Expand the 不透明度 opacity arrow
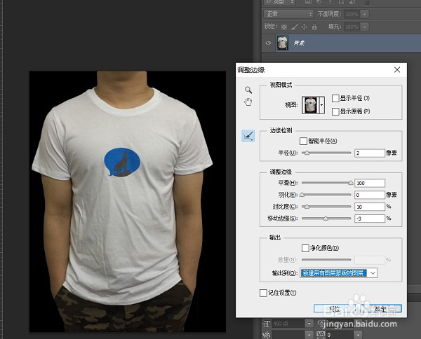 [364, 14]
